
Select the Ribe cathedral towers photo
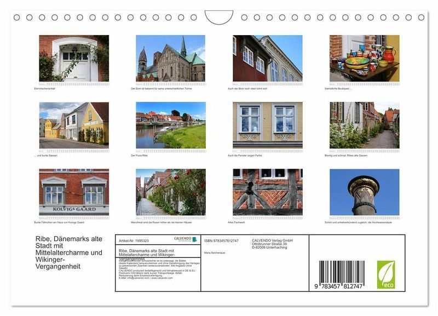pyautogui.click(x=170, y=59)
